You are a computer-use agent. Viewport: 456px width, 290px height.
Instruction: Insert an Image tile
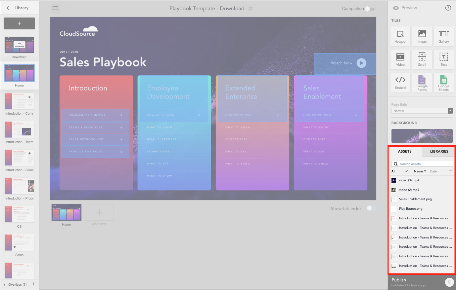422,36
